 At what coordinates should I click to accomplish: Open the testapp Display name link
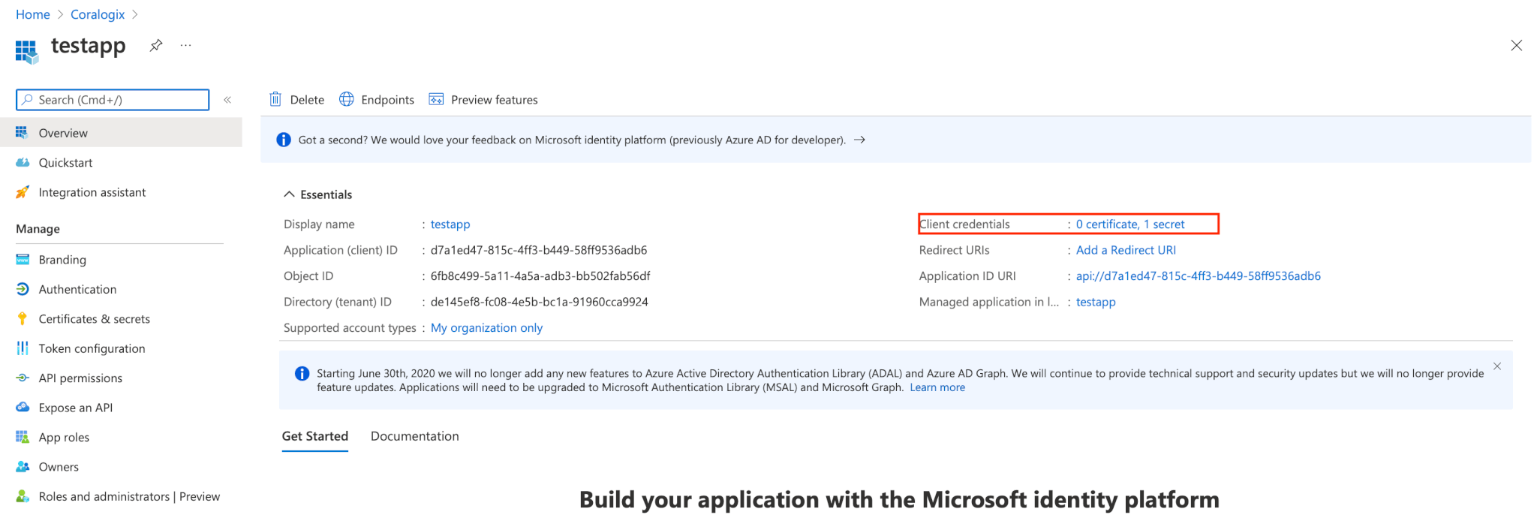(x=450, y=224)
